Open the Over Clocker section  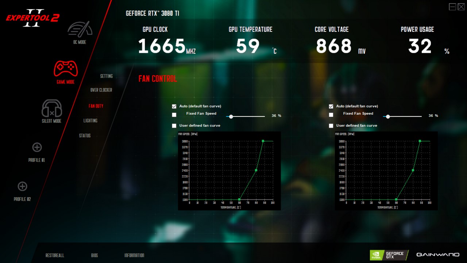click(101, 90)
